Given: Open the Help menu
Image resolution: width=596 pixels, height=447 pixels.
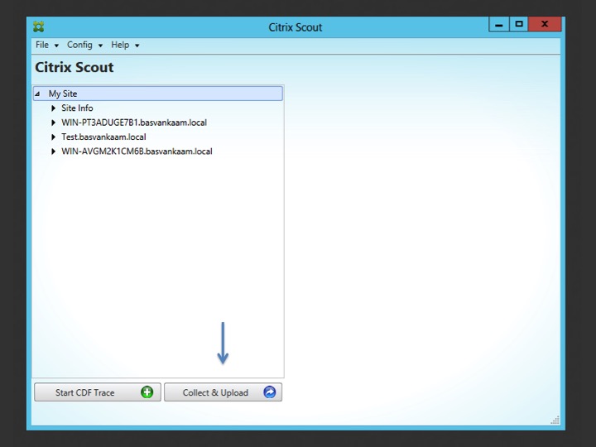Looking at the screenshot, I should [x=125, y=45].
